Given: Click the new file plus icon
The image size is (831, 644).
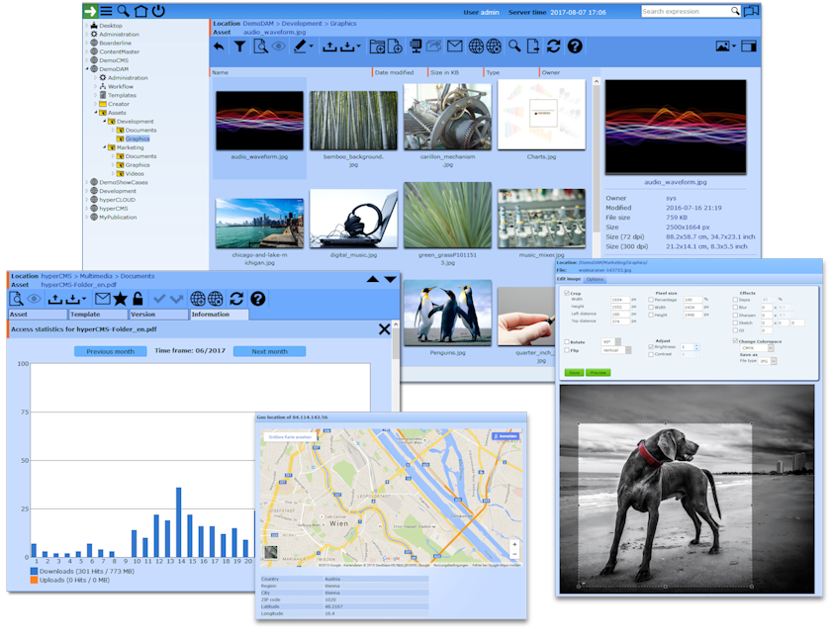Looking at the screenshot, I should [x=396, y=46].
